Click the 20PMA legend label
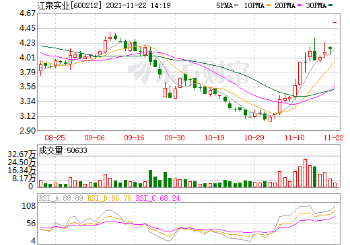Image resolution: width=350 pixels, height=245 pixels. pyautogui.click(x=285, y=5)
